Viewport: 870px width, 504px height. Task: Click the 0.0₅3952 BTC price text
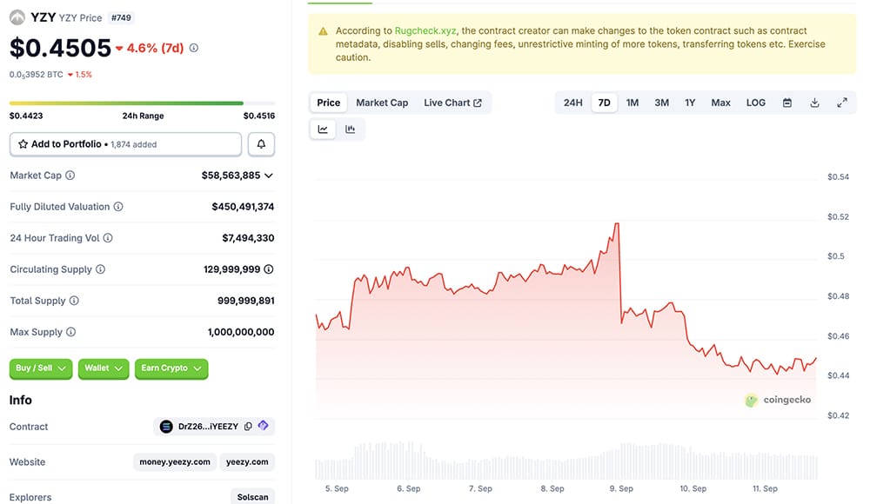click(x=36, y=75)
